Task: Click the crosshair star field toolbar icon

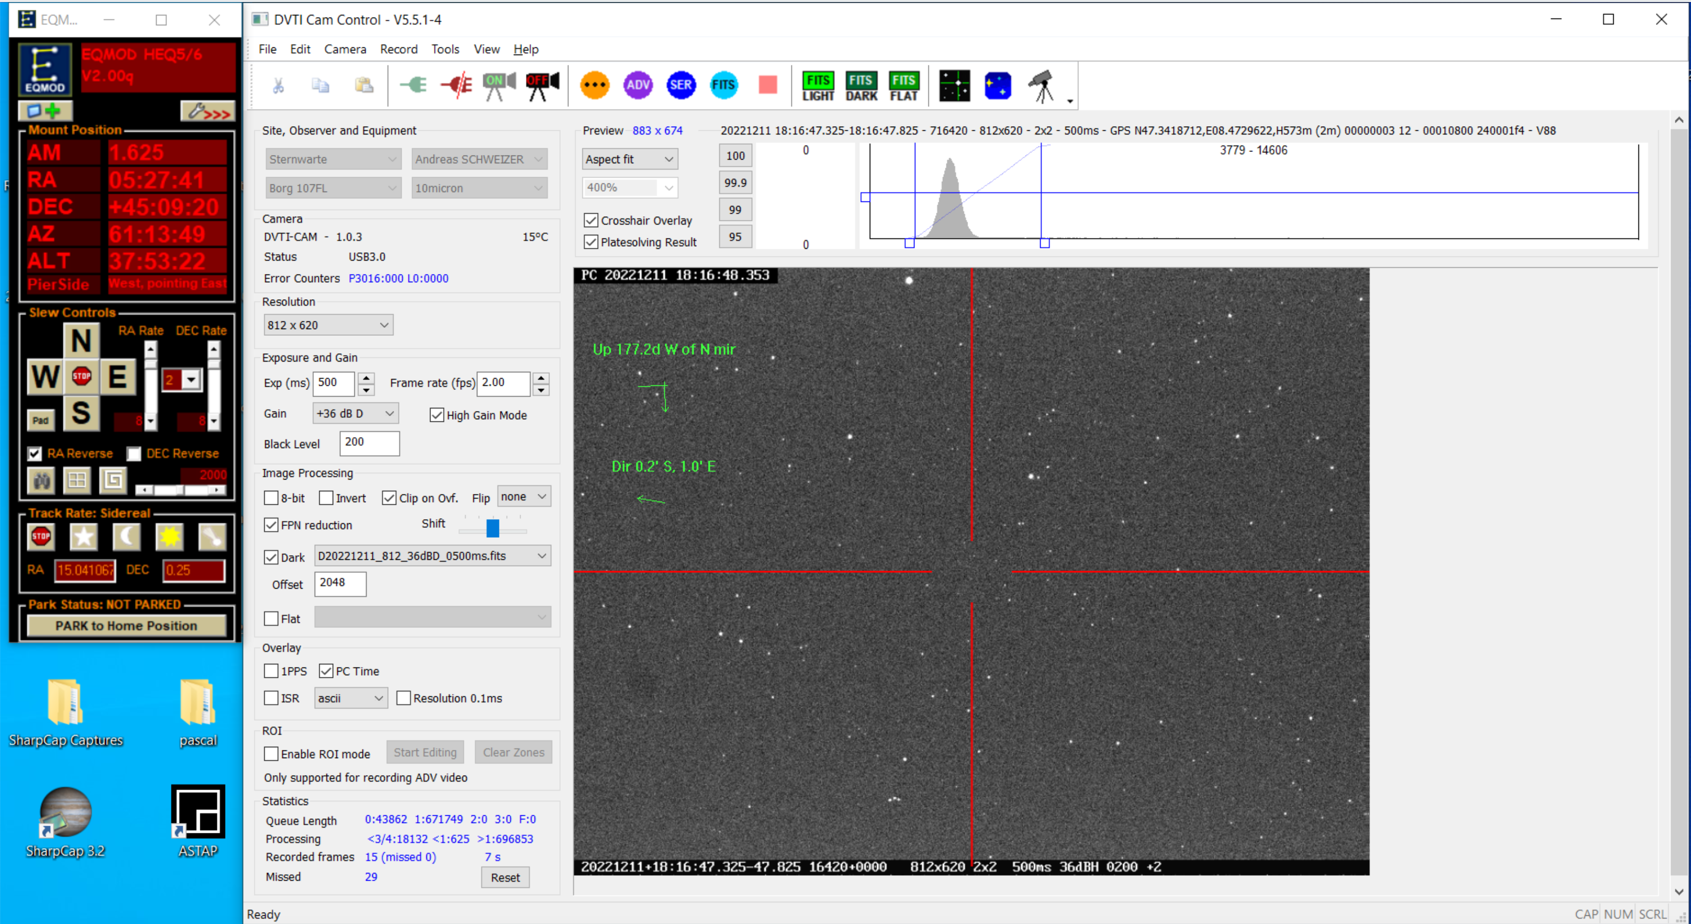Action: (954, 86)
